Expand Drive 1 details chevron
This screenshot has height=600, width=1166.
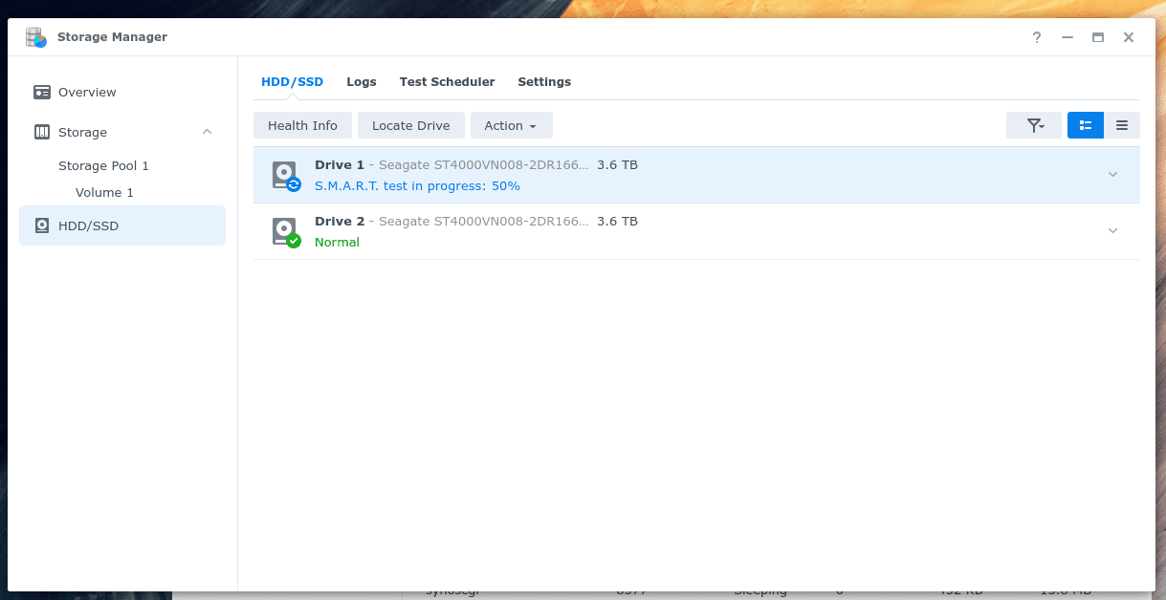(1112, 175)
